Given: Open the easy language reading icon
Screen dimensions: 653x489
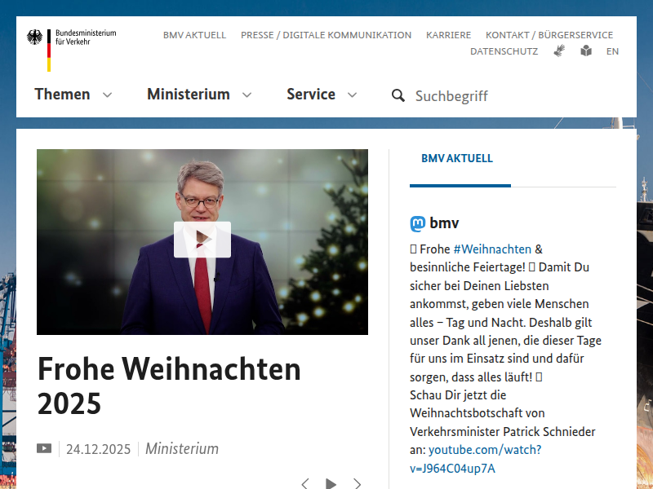Looking at the screenshot, I should 586,51.
